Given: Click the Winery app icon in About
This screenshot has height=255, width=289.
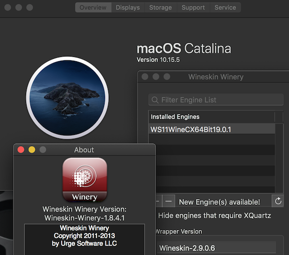Looking at the screenshot, I should pyautogui.click(x=85, y=180).
